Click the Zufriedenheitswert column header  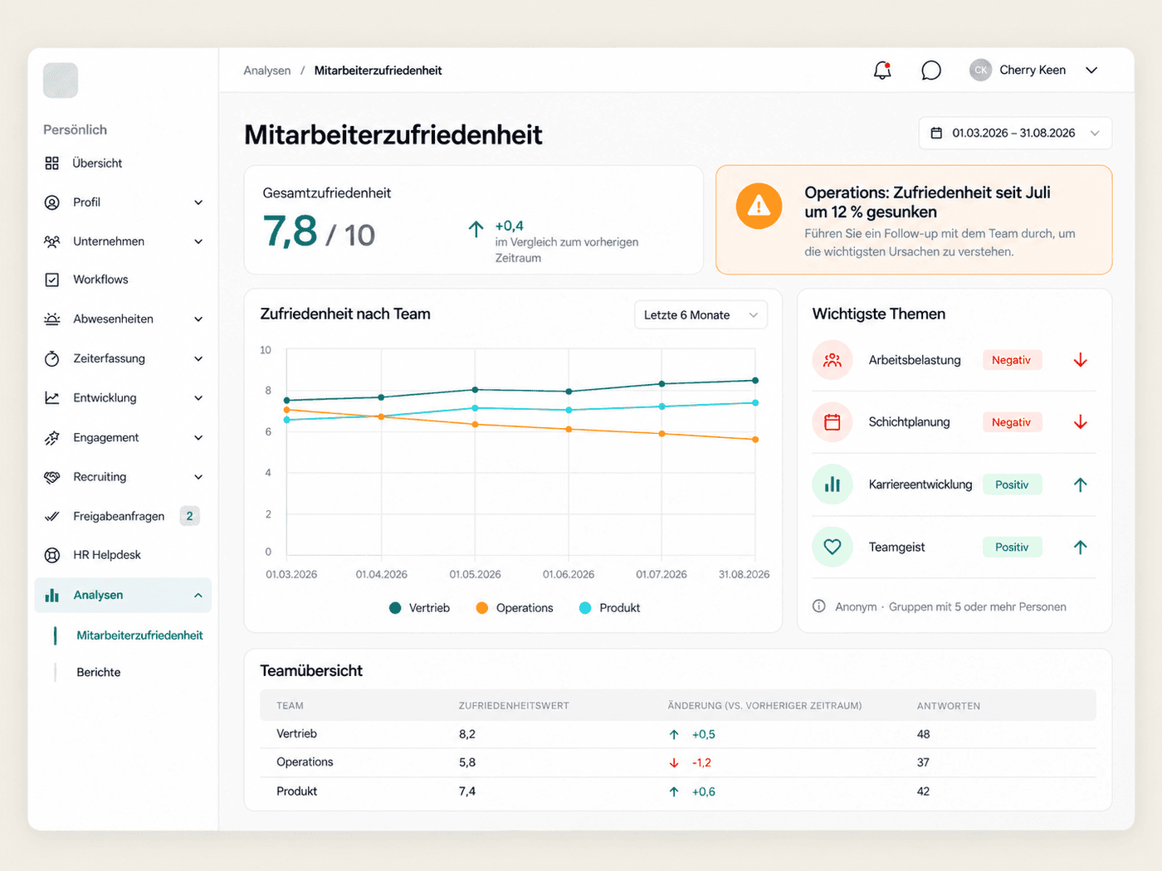point(514,706)
